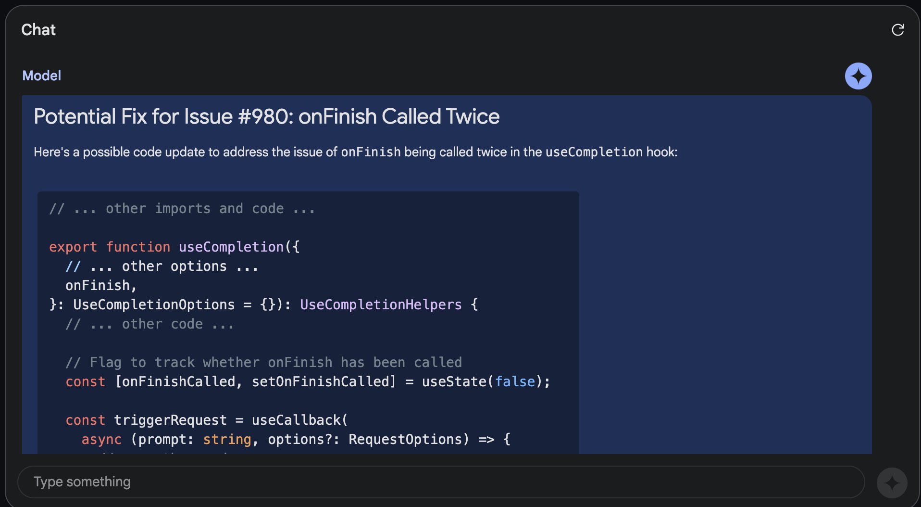
Task: Click the model response message bubble
Action: [721, 241]
